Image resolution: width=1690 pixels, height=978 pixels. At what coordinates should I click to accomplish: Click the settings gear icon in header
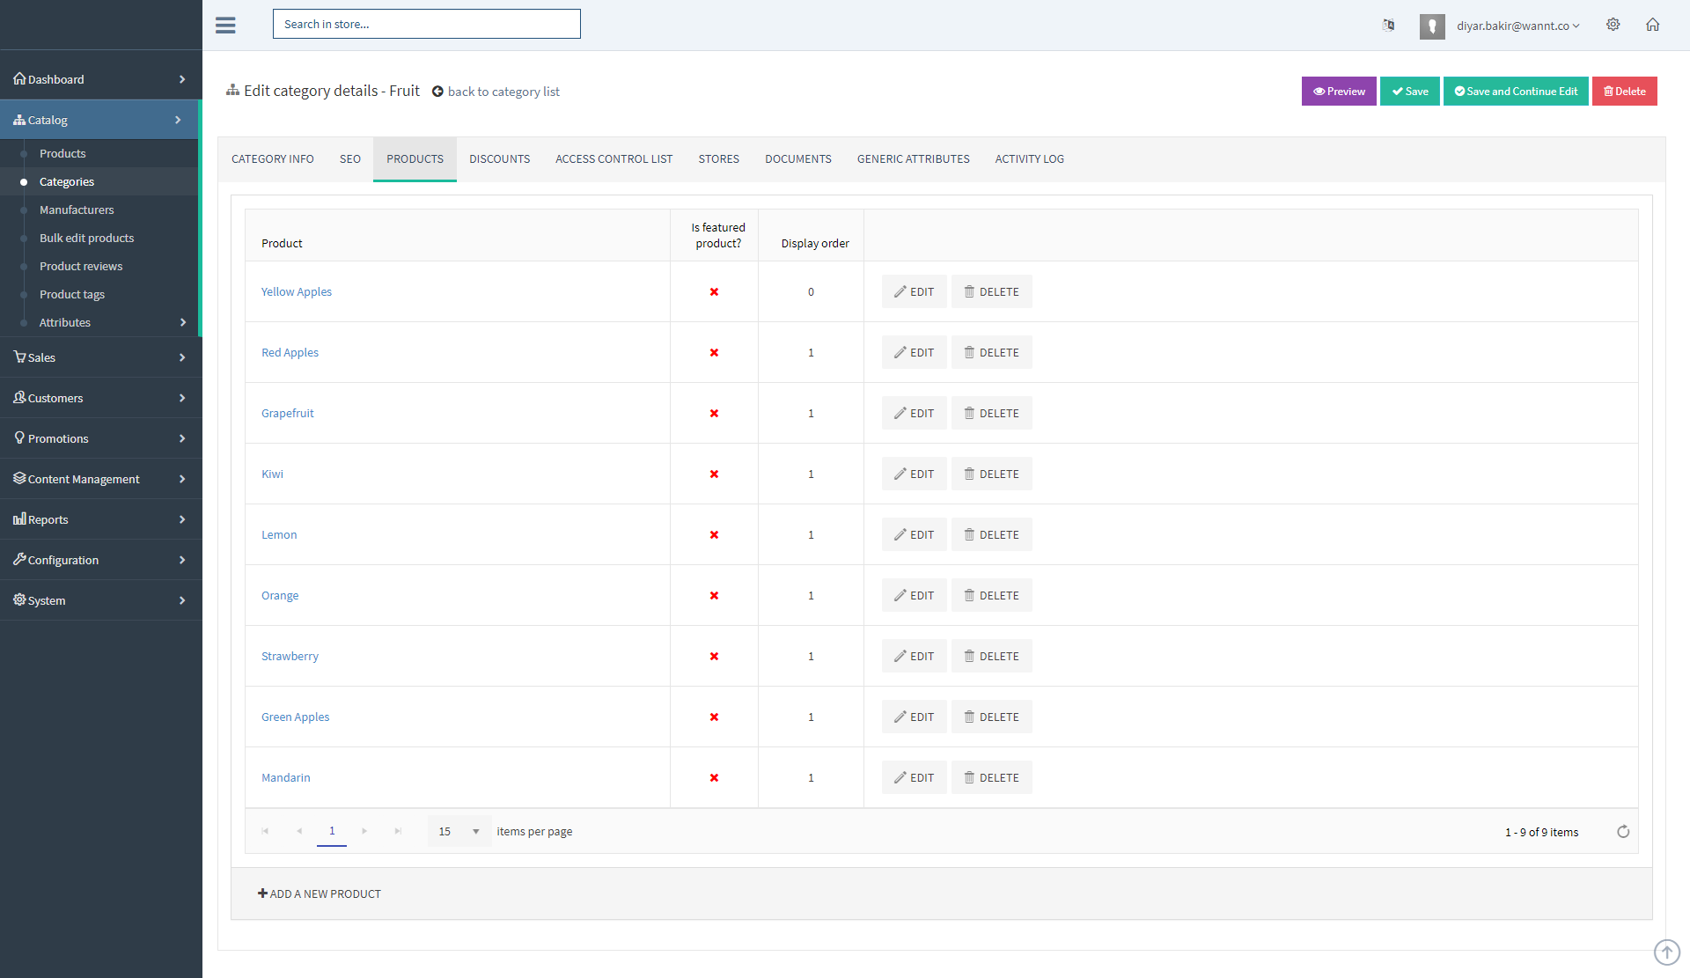1613,25
